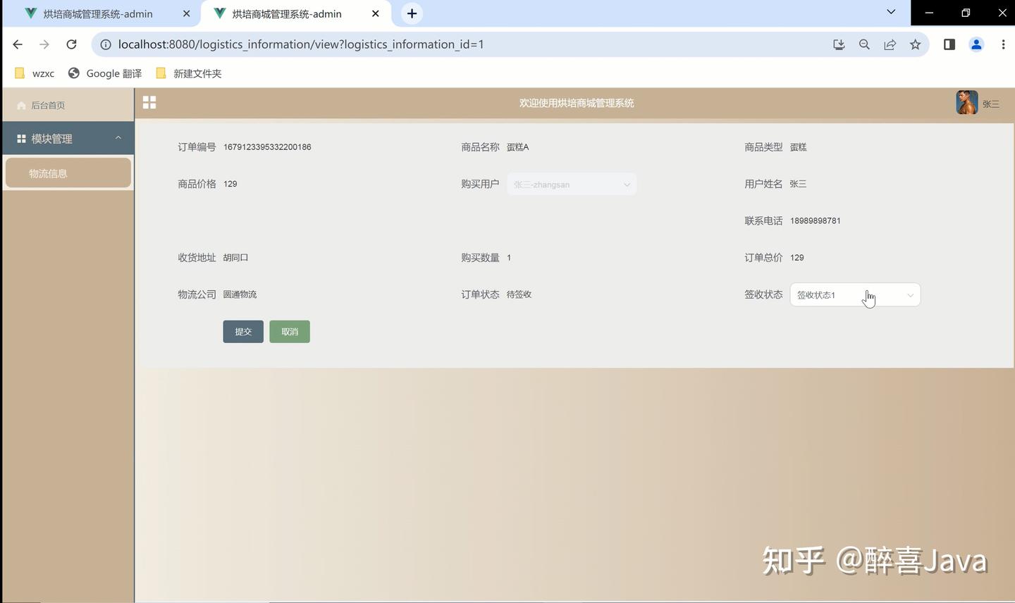The height and width of the screenshot is (603, 1015).
Task: Click the Chrome profile icon
Action: pos(976,44)
